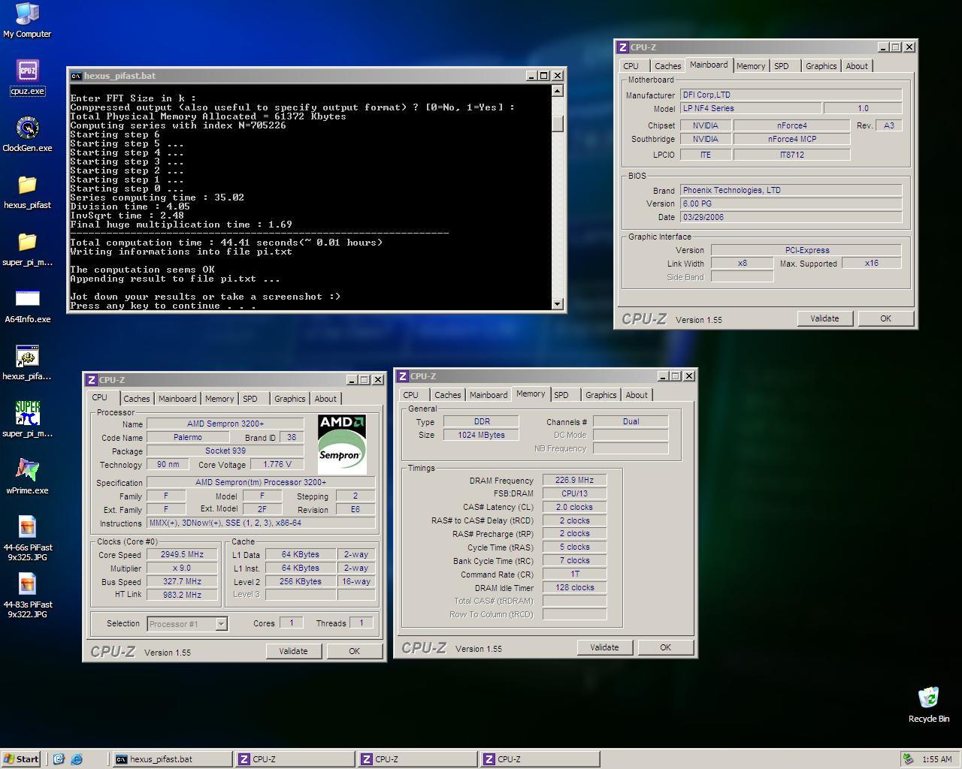Click the Z icon of the Memory CPU-Z window
Viewport: 962px width, 769px height.
pos(402,376)
